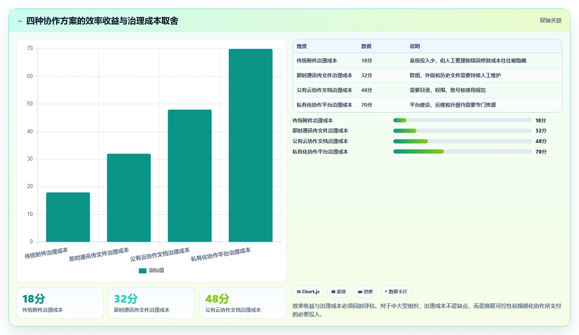The height and width of the screenshot is (335, 579).
Task: Select the Chart.js chip
Action: [308, 292]
